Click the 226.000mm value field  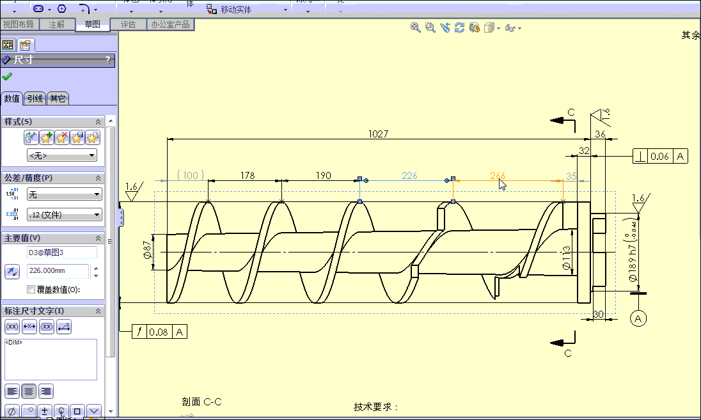point(58,271)
